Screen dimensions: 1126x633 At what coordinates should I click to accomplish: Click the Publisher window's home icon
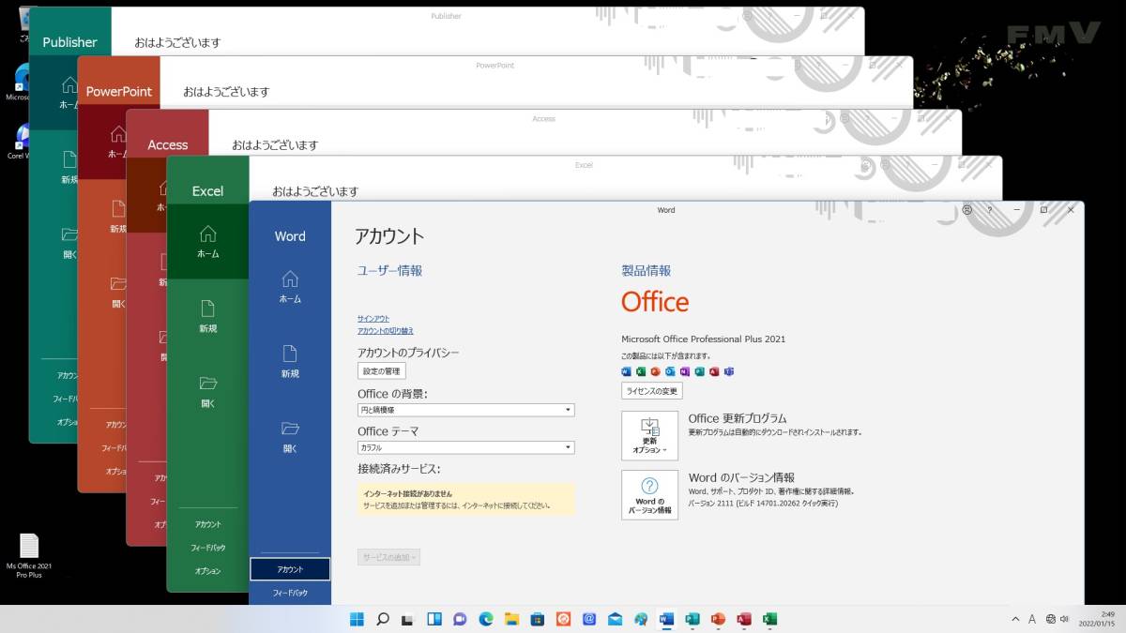[x=69, y=84]
